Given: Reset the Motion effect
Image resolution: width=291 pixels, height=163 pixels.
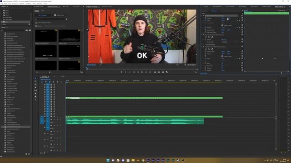Looking at the screenshot, I should tap(242, 16).
